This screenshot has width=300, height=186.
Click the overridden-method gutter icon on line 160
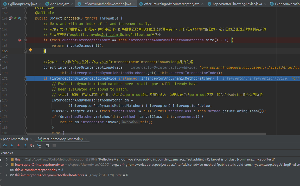(20, 18)
